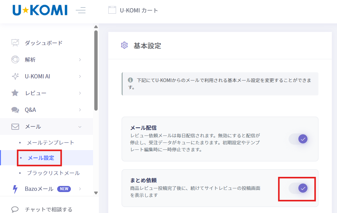Click the review star icon
This screenshot has height=213, width=337.
coord(15,93)
